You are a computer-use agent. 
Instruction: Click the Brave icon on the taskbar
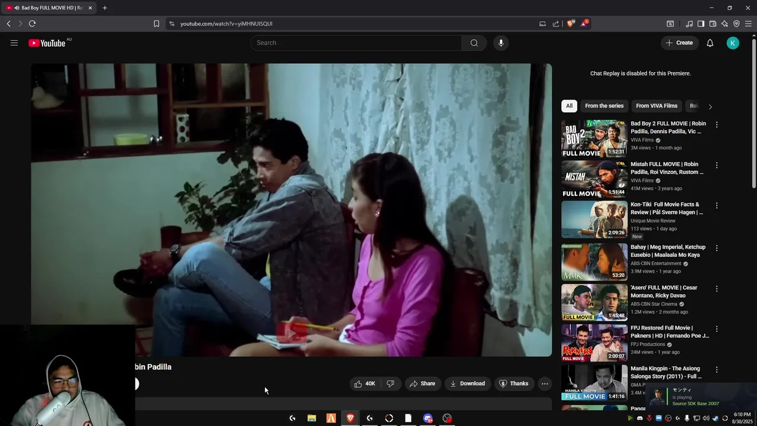point(350,418)
